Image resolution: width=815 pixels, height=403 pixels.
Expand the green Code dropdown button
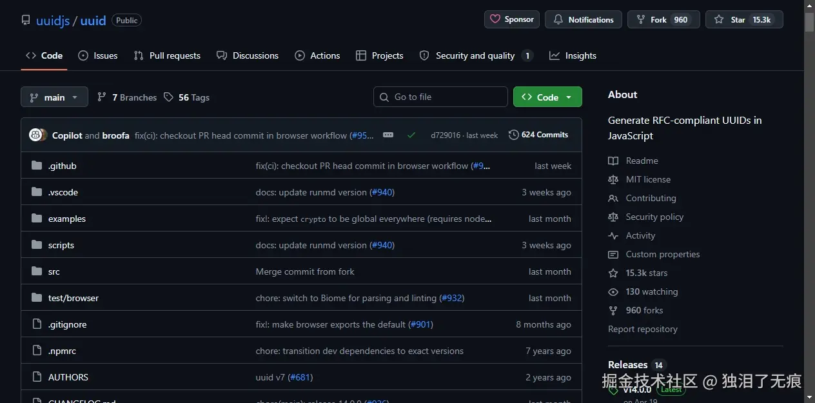547,97
